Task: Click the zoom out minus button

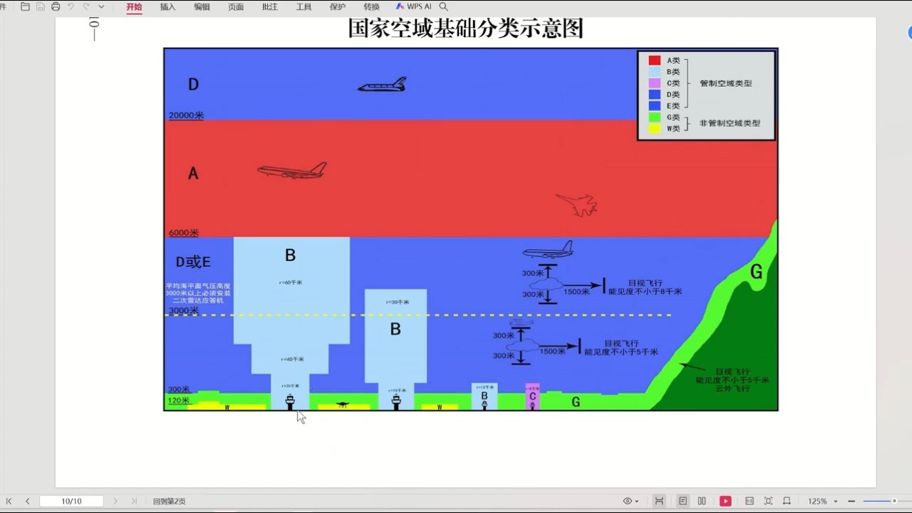Action: 851,501
